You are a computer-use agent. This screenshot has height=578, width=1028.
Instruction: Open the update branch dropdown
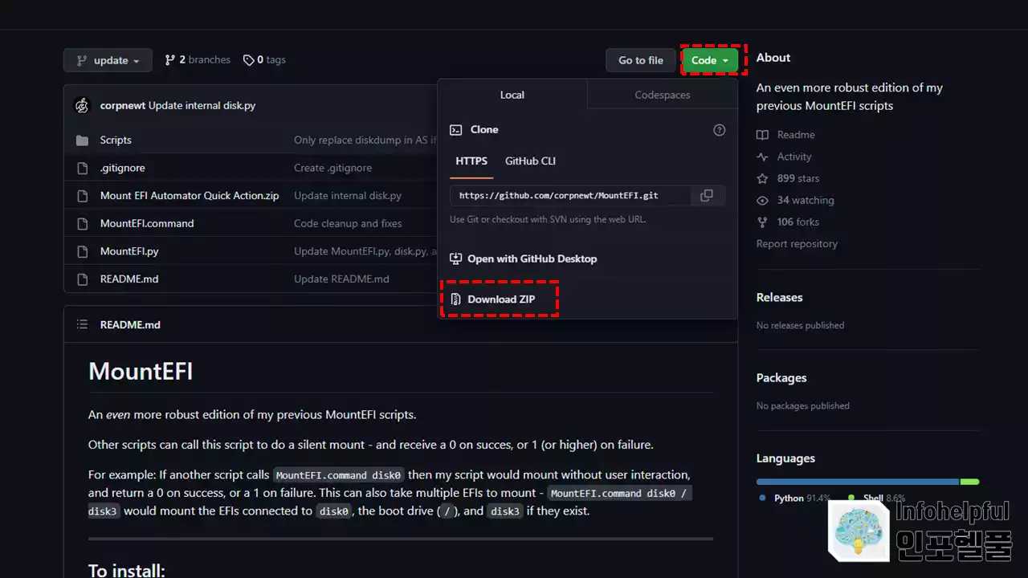click(x=108, y=60)
